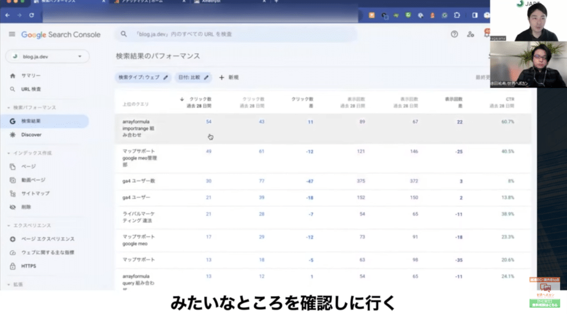The width and height of the screenshot is (567, 316).
Task: Click the top presenter video thumbnail
Action: (x=528, y=20)
